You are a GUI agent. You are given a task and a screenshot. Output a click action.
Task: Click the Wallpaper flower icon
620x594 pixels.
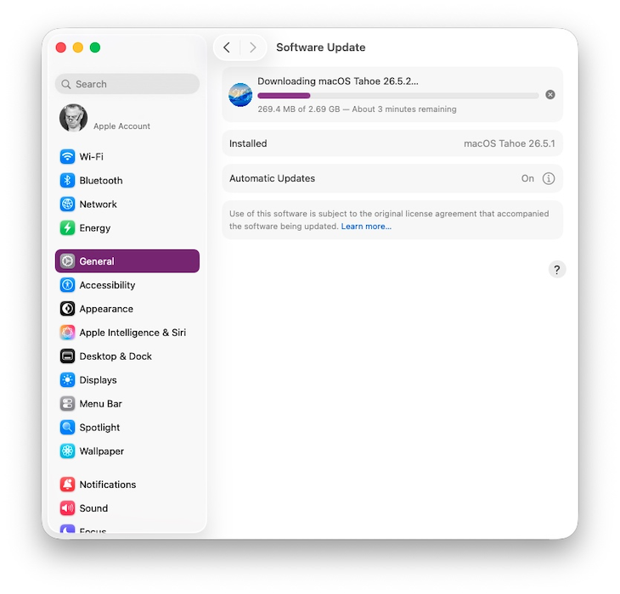(67, 451)
